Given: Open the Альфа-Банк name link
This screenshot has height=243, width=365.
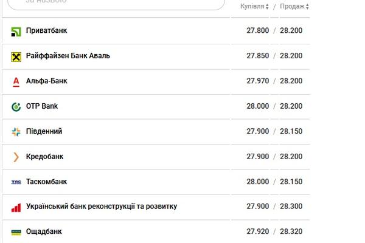Looking at the screenshot, I should coord(47,81).
